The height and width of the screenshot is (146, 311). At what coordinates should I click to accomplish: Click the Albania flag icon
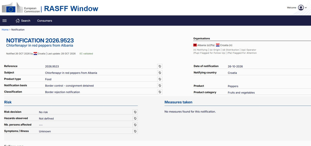pyautogui.click(x=195, y=45)
